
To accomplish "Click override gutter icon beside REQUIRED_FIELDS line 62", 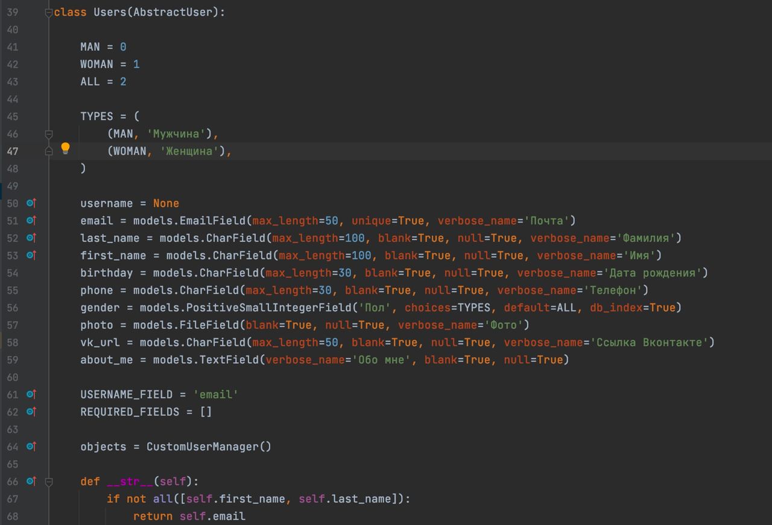I will coord(31,412).
